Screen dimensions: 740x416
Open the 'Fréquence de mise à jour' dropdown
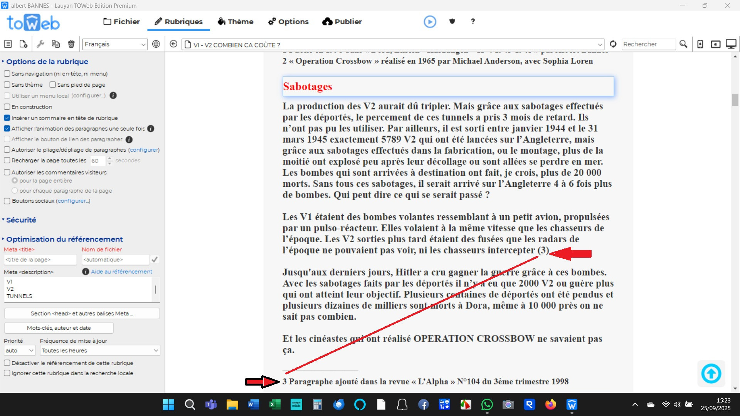pyautogui.click(x=100, y=351)
